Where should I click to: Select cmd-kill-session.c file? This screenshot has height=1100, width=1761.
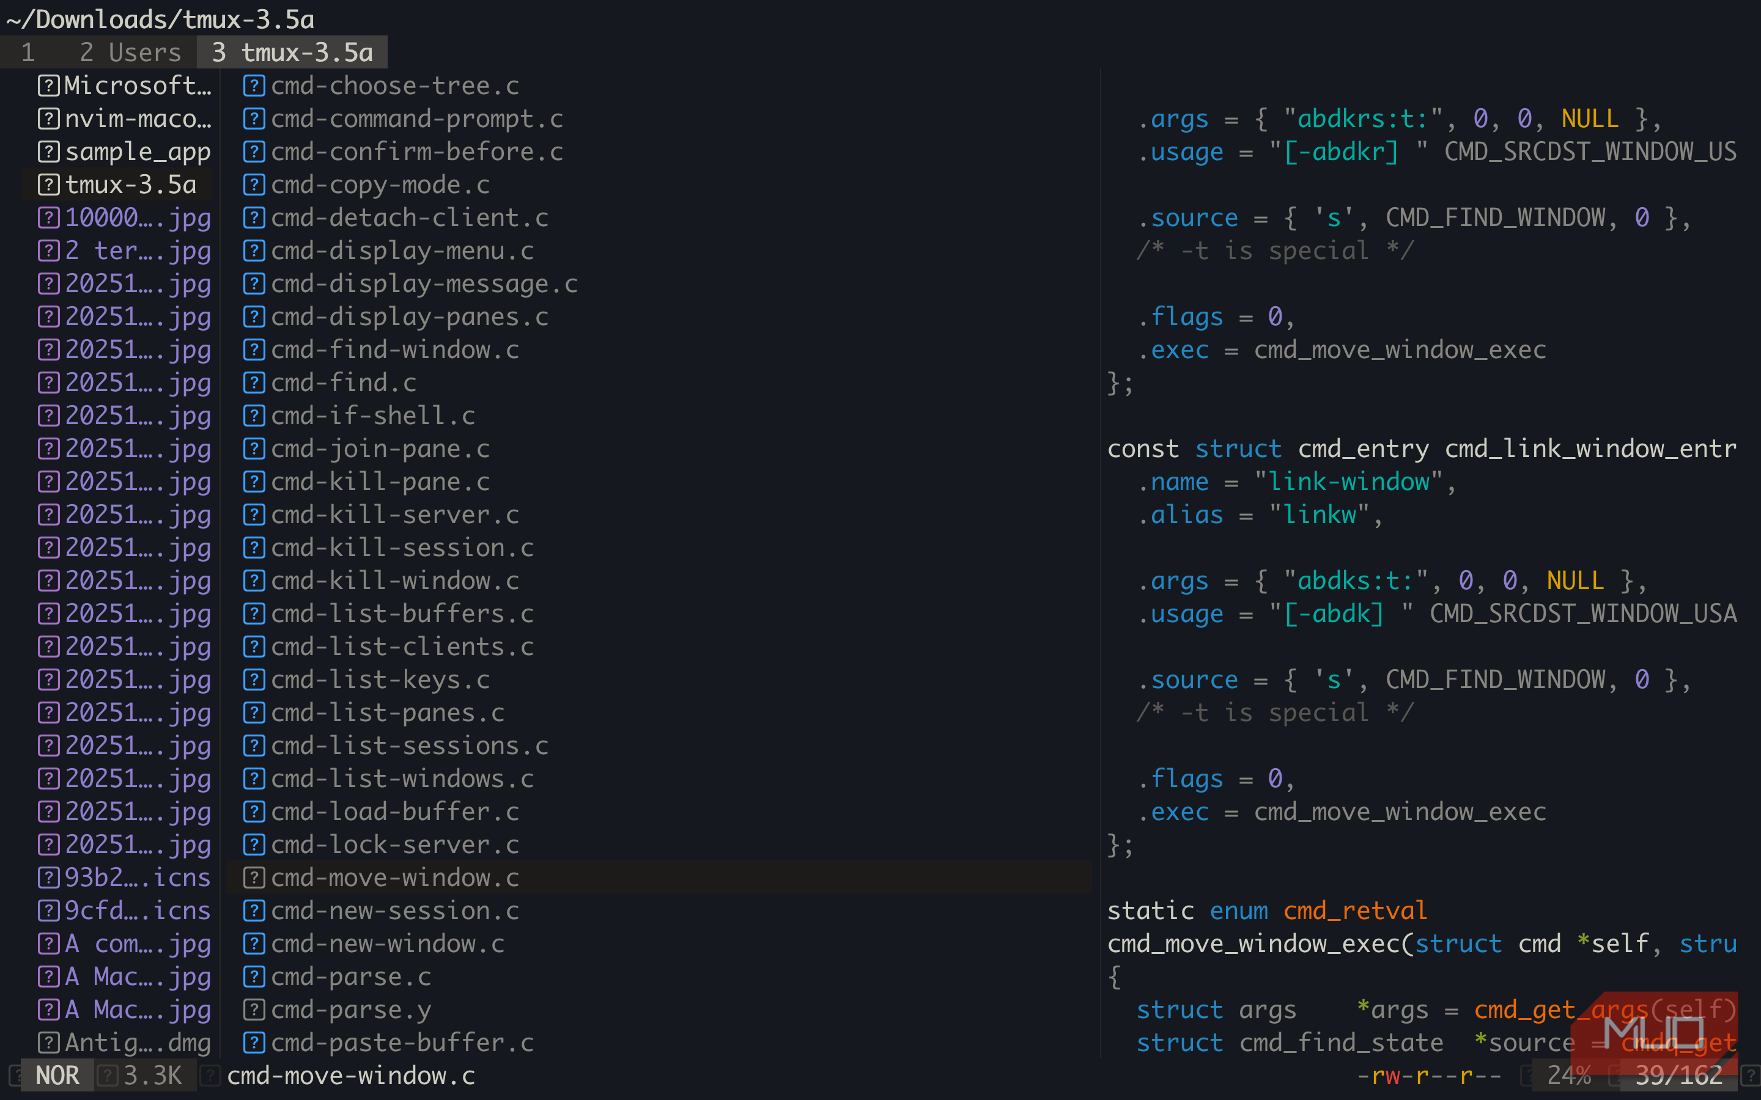click(402, 548)
